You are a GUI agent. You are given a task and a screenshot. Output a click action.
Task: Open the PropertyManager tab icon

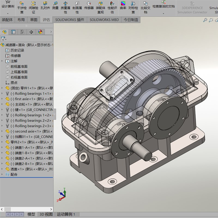(x=13, y=32)
